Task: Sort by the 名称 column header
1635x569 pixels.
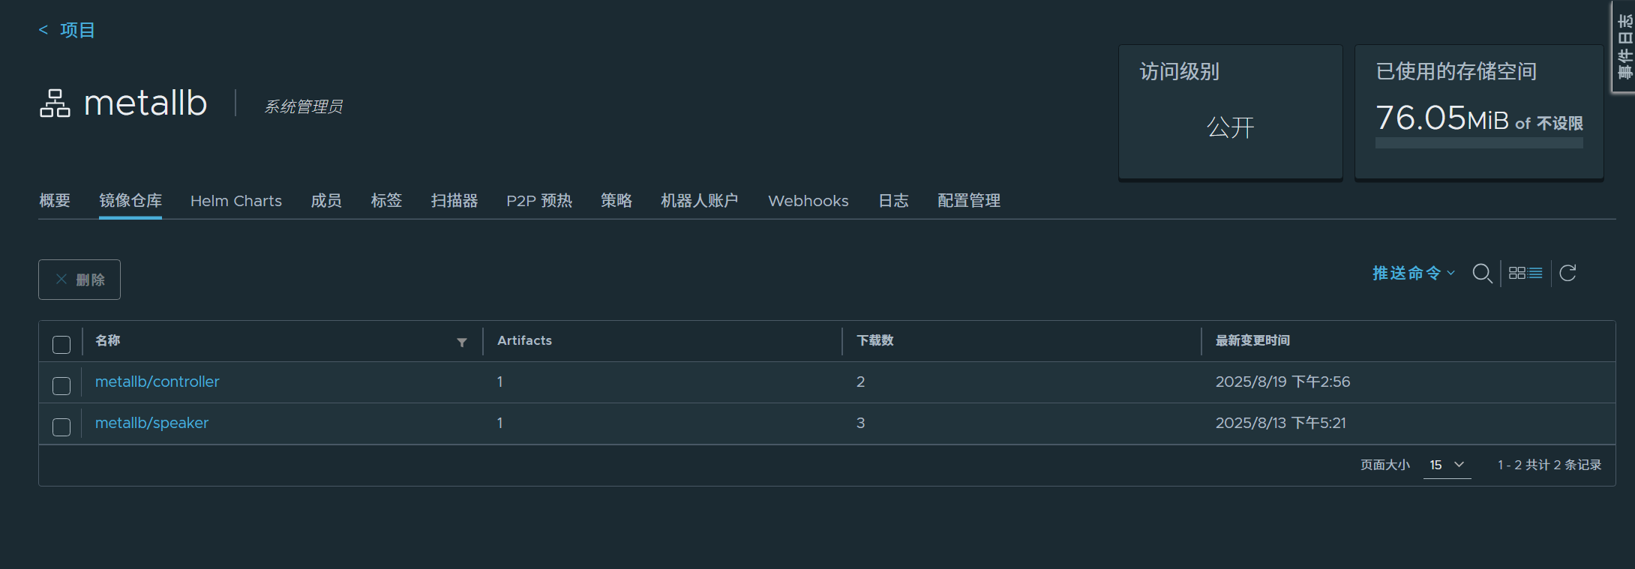Action: click(108, 340)
